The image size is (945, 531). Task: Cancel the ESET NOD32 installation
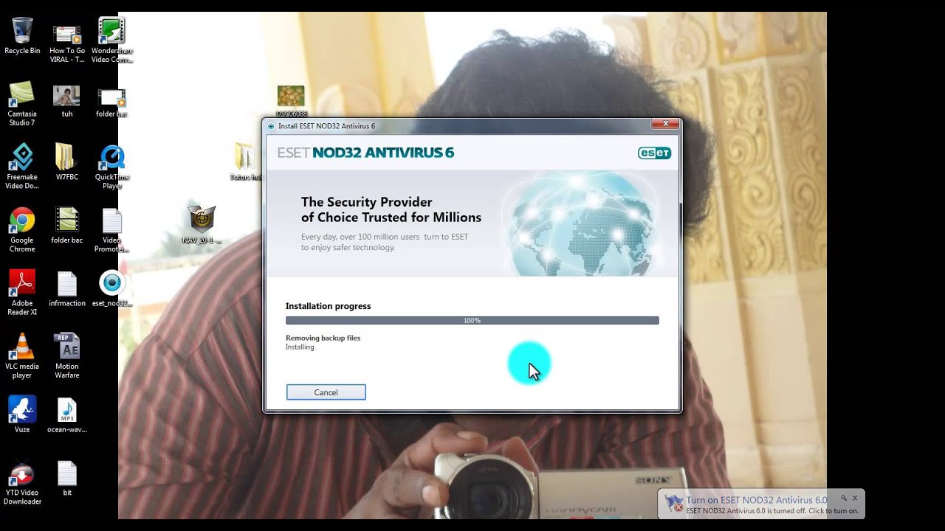pos(326,392)
